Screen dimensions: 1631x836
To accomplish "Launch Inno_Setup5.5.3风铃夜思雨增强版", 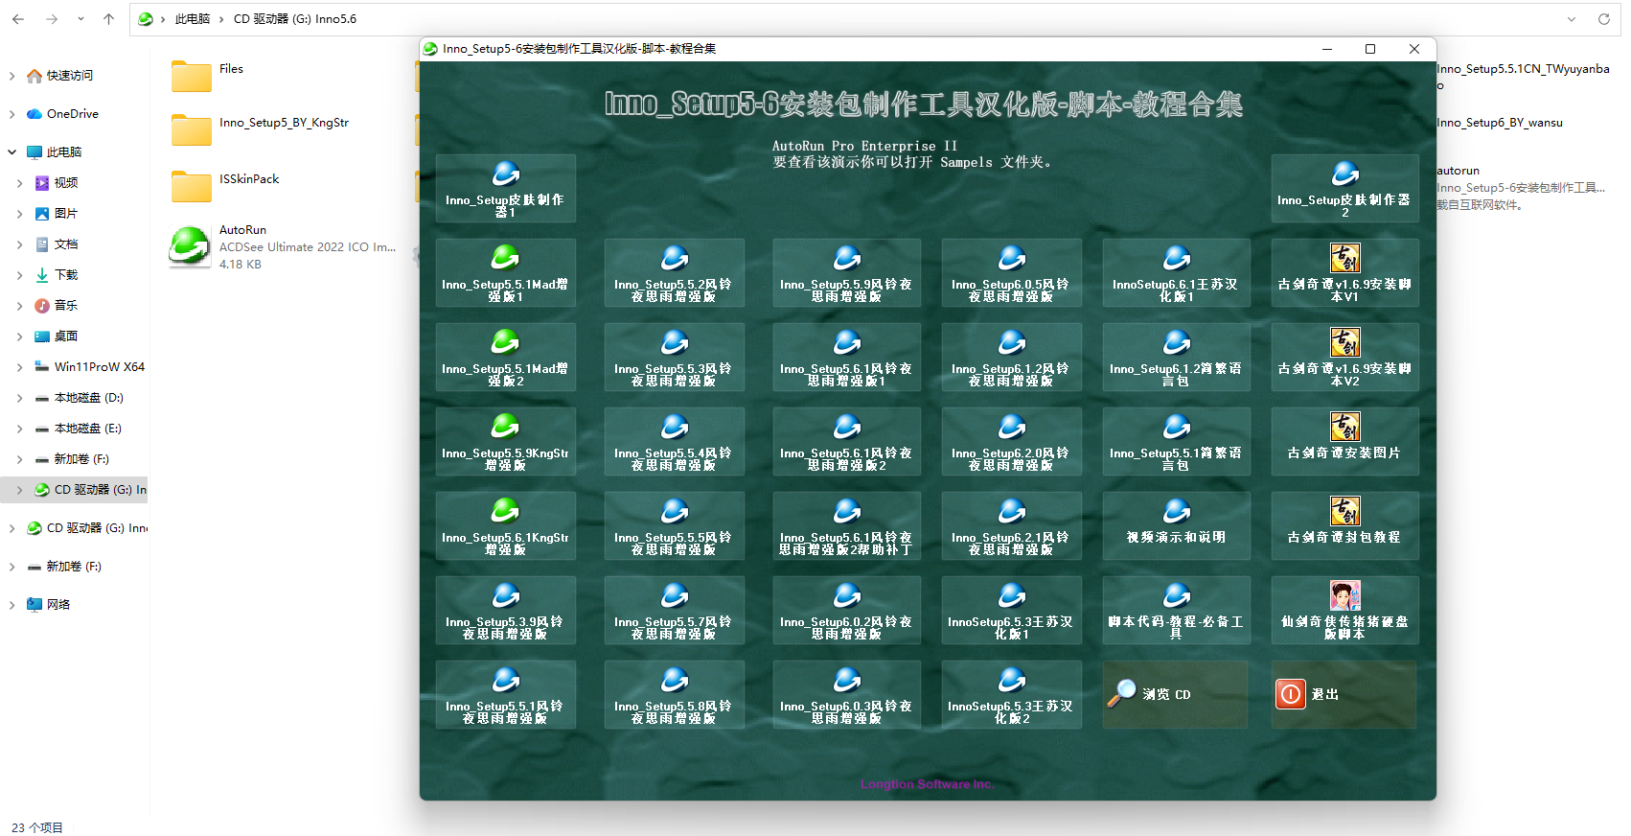I will point(675,357).
